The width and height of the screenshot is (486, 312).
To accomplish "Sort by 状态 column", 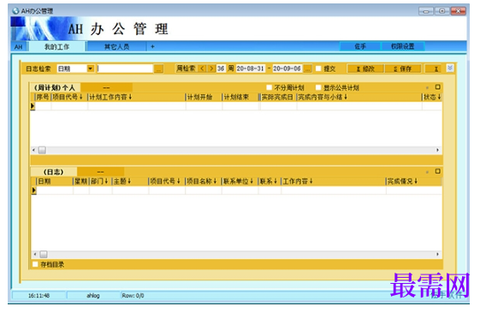I will [432, 97].
